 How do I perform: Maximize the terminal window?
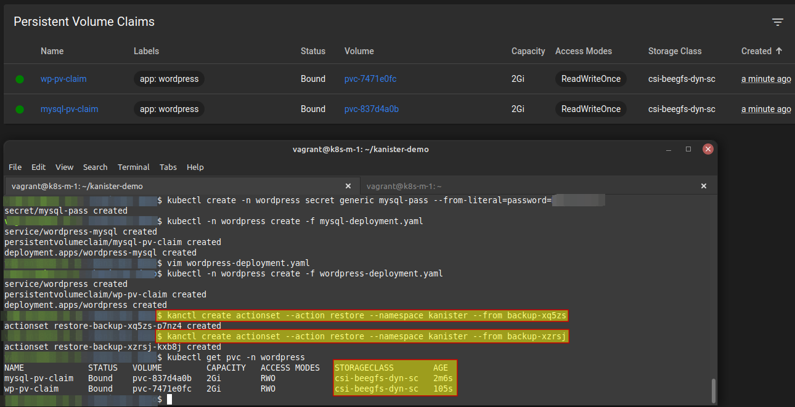[688, 149]
